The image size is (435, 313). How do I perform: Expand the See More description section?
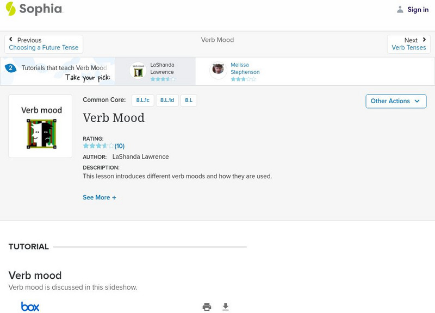[100, 198]
